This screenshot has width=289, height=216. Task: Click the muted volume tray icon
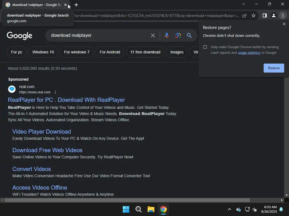(255, 209)
